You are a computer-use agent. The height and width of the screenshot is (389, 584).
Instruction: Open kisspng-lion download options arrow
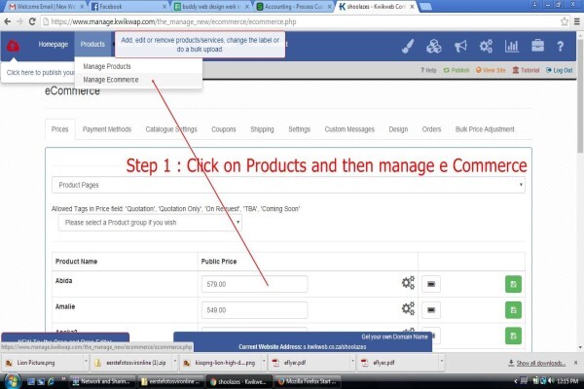[x=264, y=362]
